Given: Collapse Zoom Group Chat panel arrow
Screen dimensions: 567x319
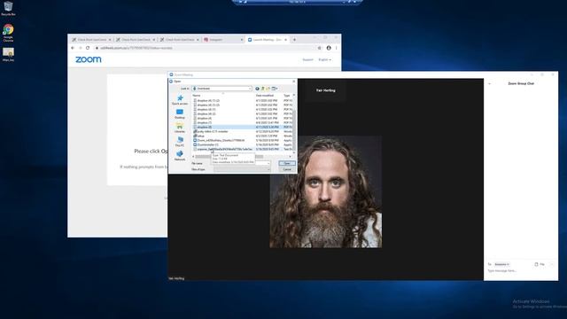Looking at the screenshot, I should (489, 83).
